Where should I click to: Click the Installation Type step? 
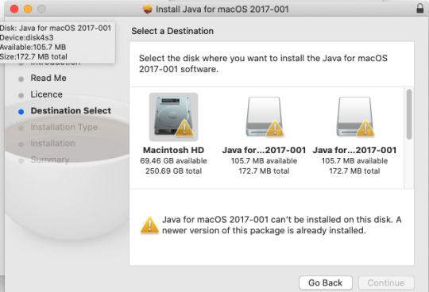(64, 127)
